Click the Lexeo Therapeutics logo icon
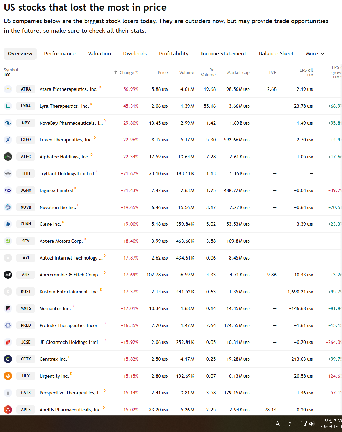This screenshot has height=432, width=342. coord(8,140)
